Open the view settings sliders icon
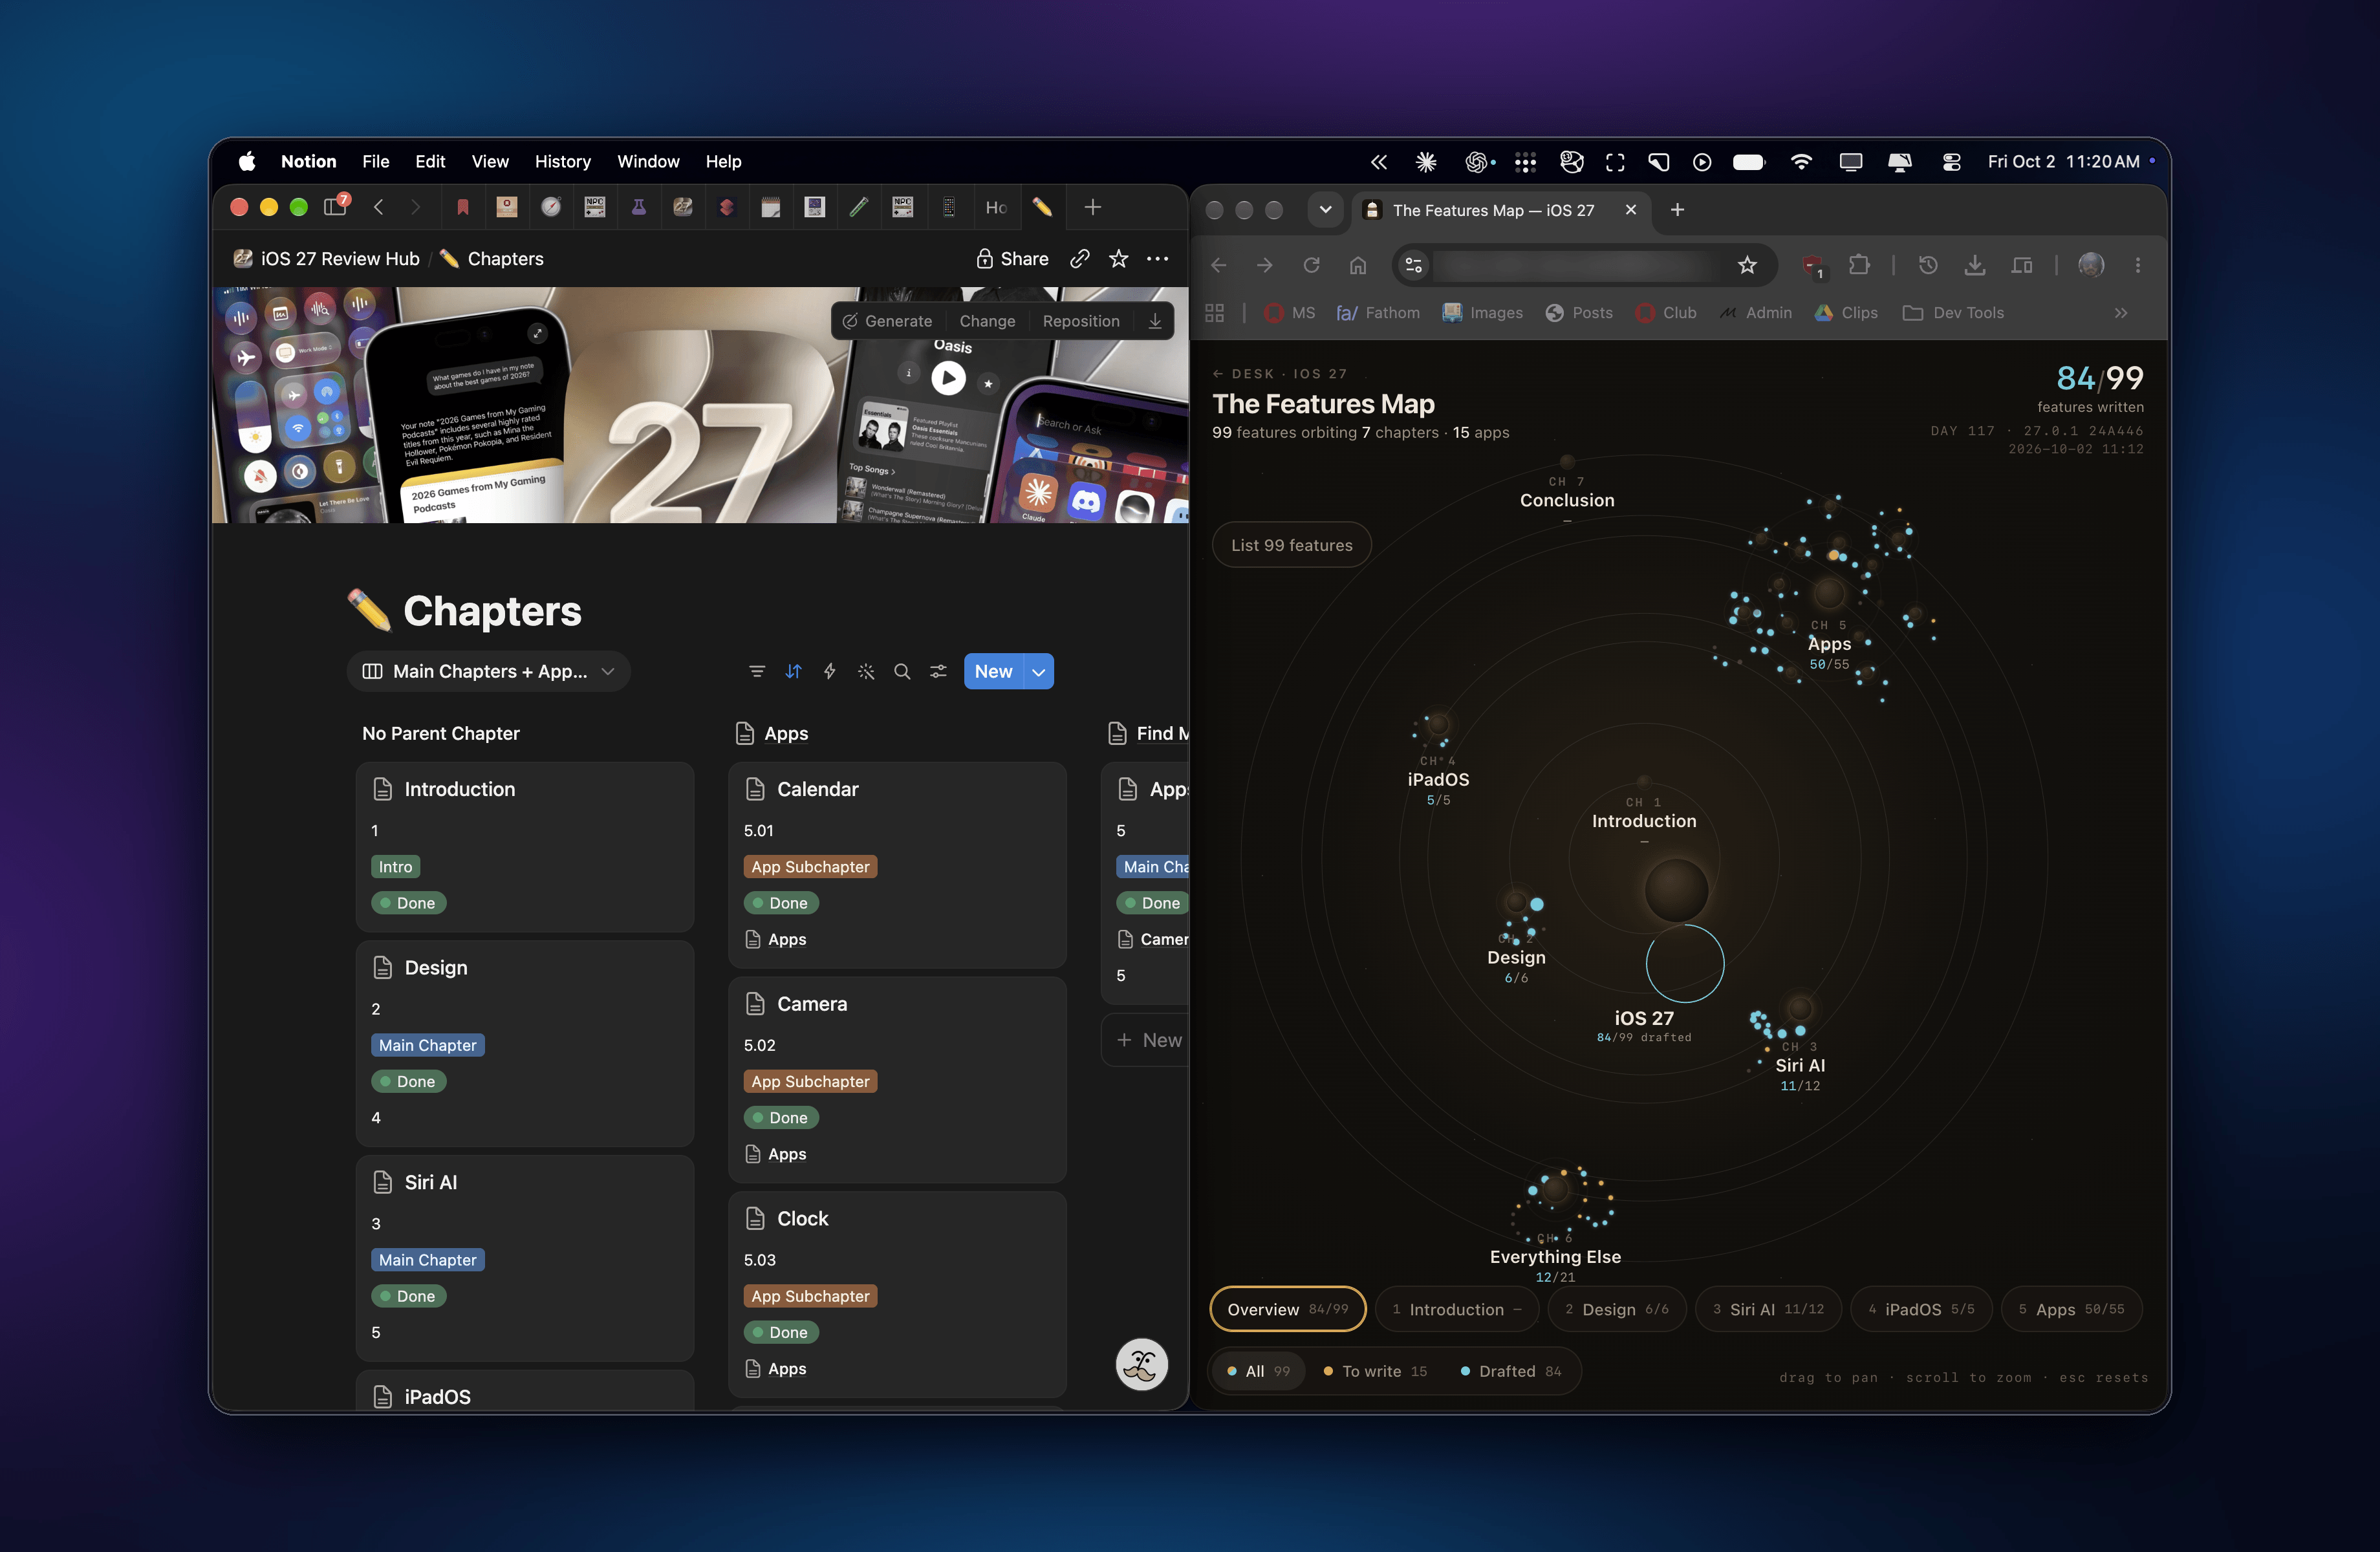The height and width of the screenshot is (1552, 2380). coord(938,671)
